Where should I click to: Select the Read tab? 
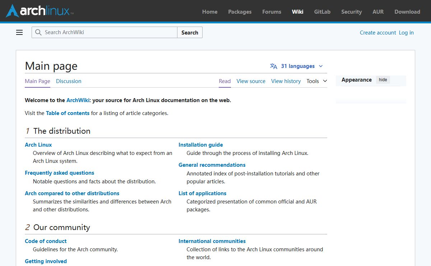tap(225, 81)
